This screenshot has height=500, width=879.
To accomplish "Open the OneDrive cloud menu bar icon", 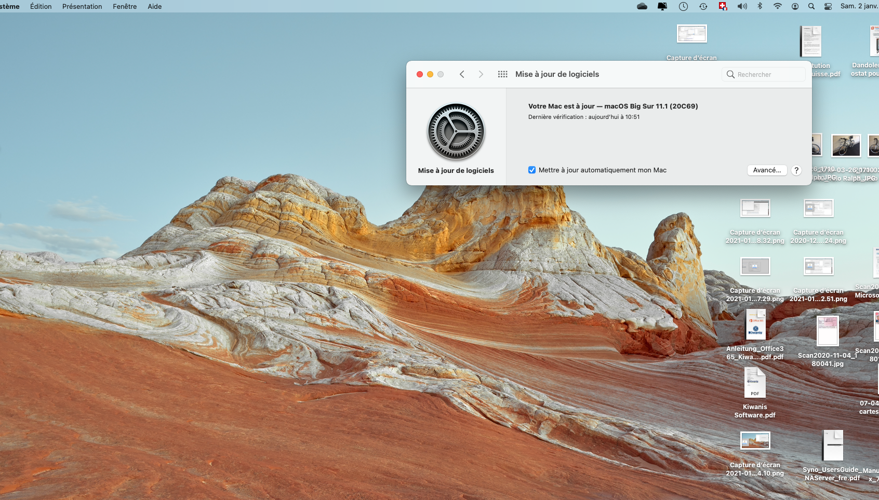I will click(x=642, y=6).
